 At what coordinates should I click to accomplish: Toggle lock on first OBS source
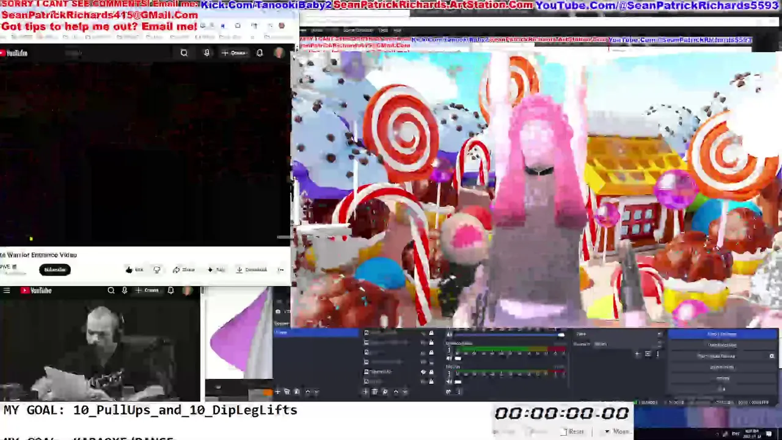pos(431,332)
